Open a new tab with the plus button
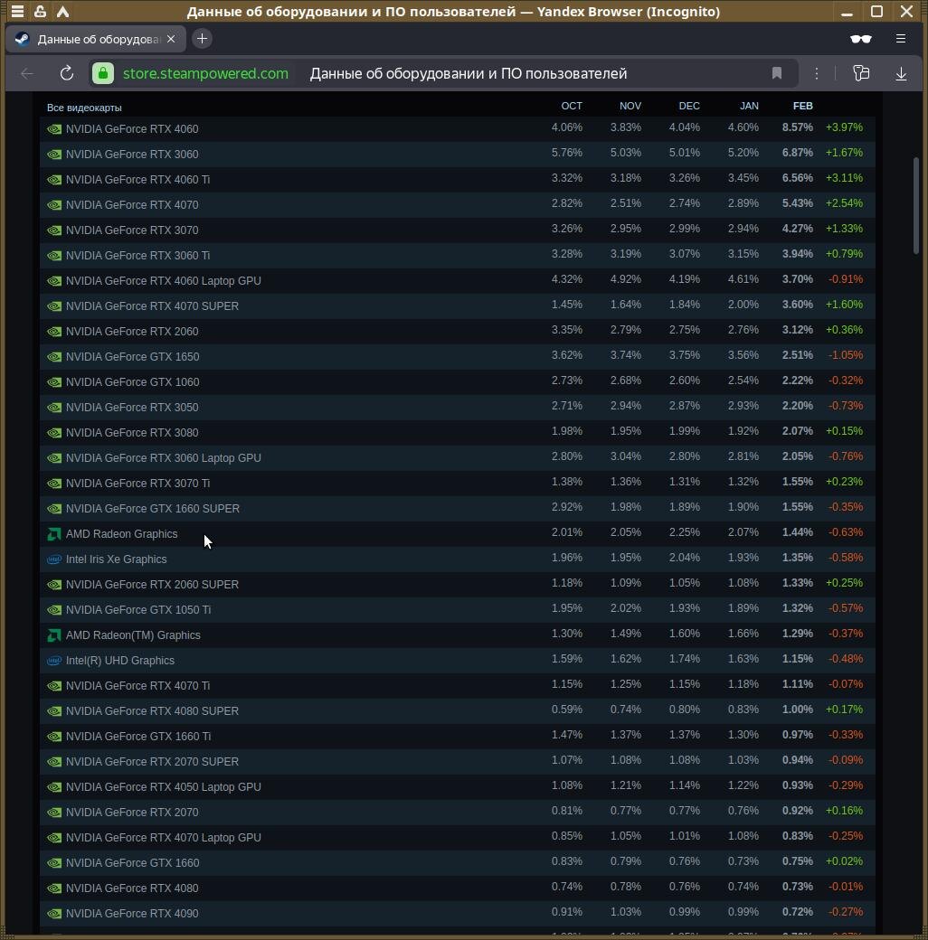Image resolution: width=928 pixels, height=940 pixels. (203, 38)
